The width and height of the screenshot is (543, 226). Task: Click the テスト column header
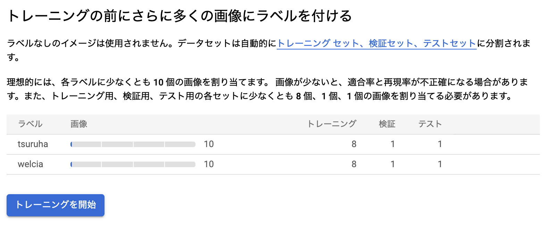point(429,124)
